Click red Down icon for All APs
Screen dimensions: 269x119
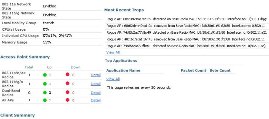click(67, 100)
